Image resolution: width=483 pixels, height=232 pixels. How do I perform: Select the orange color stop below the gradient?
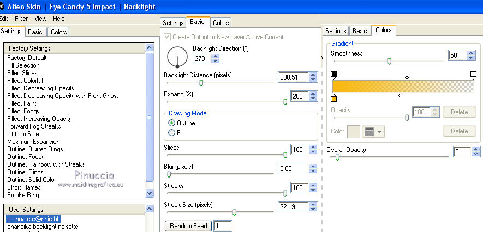(333, 98)
